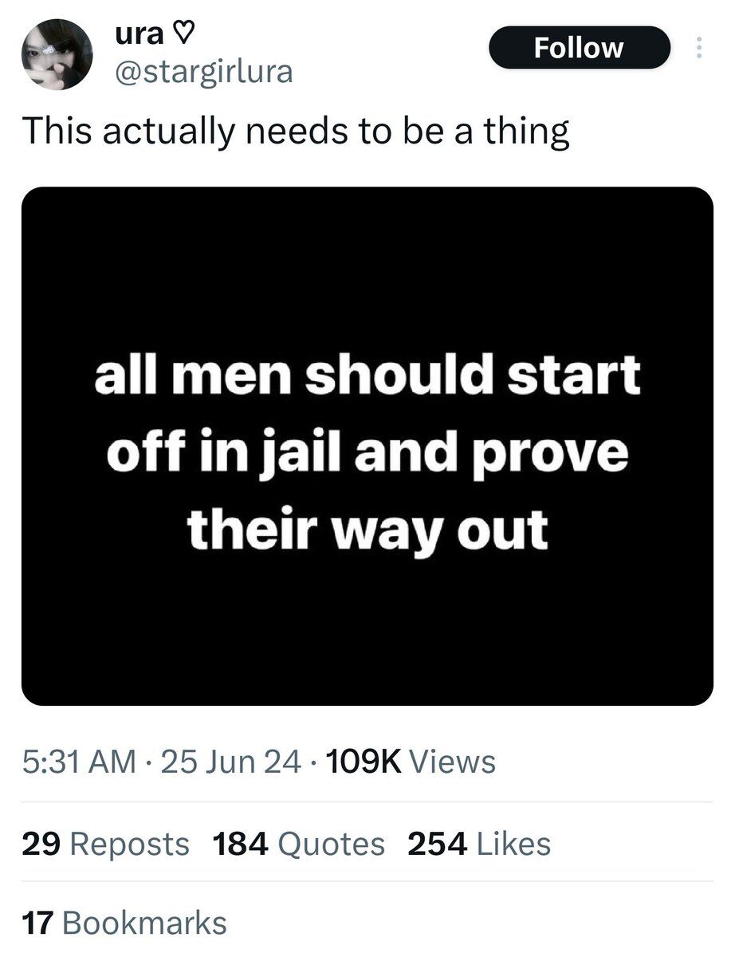This screenshot has height=957, width=735.
Task: Visit the @stargirlura handle link
Action: (x=204, y=73)
